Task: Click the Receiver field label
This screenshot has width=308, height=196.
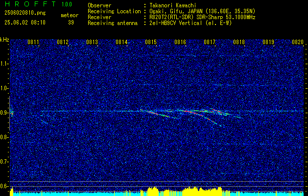Action: tap(99, 17)
